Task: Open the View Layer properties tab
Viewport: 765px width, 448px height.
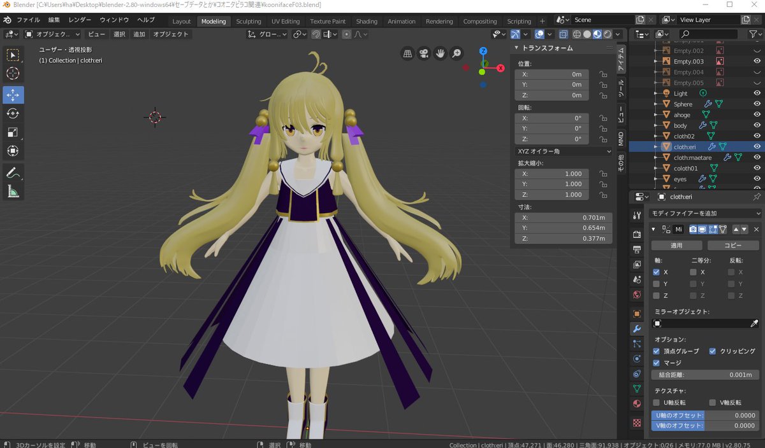Action: (636, 264)
